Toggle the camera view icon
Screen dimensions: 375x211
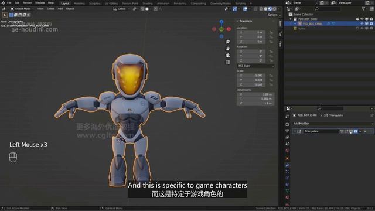click(227, 56)
